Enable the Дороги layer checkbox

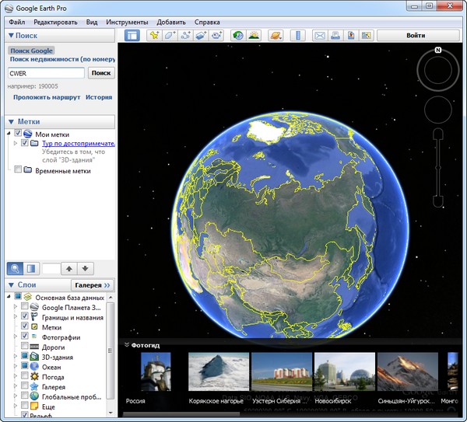tap(26, 347)
